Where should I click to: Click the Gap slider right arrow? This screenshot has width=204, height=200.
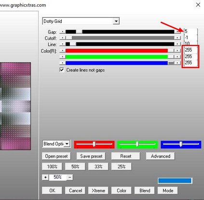click(177, 32)
